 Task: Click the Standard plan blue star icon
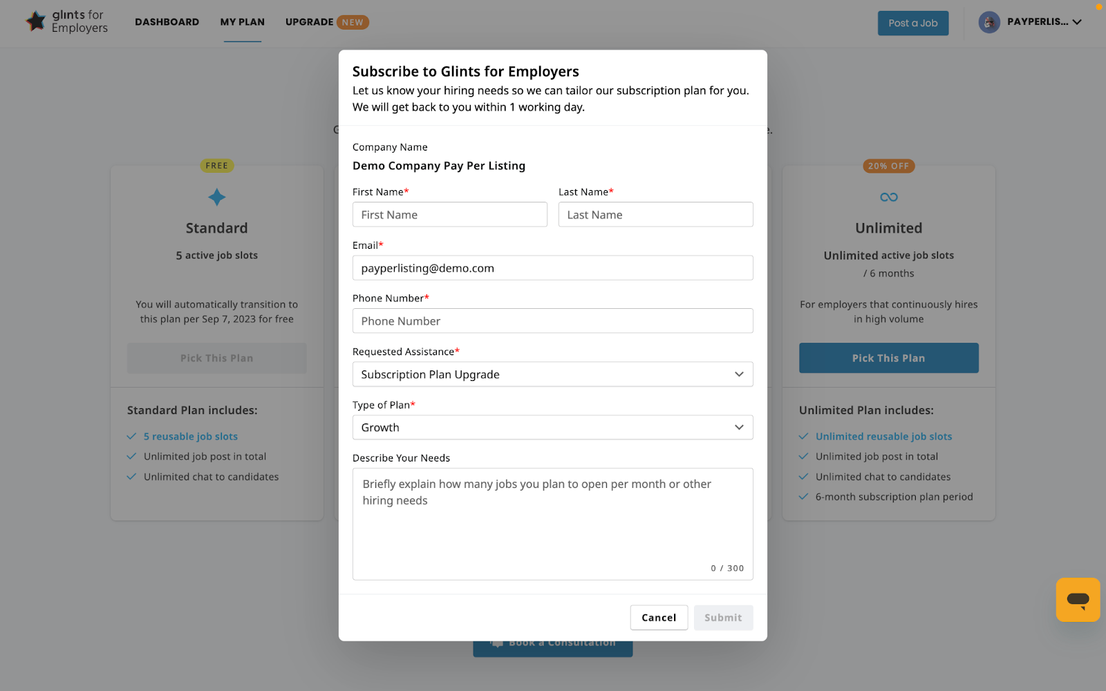pyautogui.click(x=217, y=198)
